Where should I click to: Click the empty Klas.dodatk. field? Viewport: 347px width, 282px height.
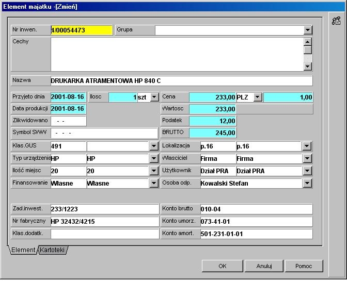click(x=105, y=234)
